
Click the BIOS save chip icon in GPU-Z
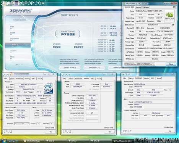tap(173, 25)
